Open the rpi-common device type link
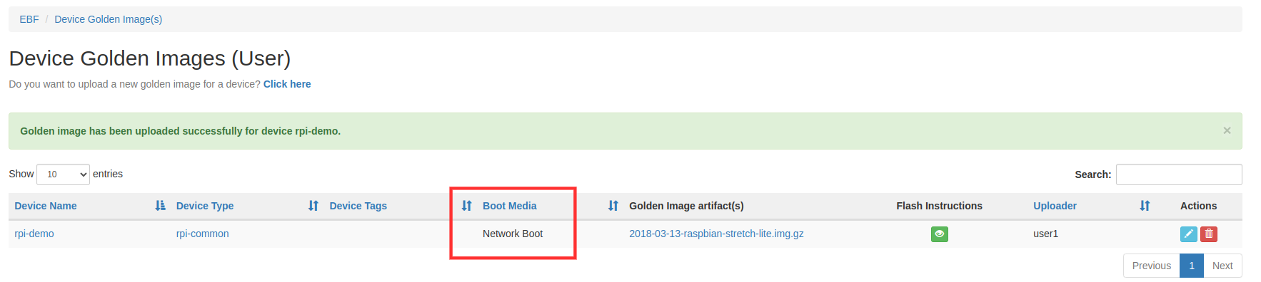The height and width of the screenshot is (282, 1261). [203, 234]
